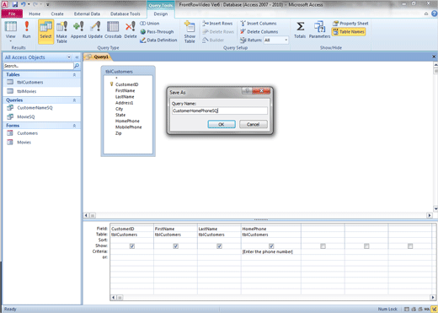Image resolution: width=438 pixels, height=313 pixels.
Task: Choose Append query type
Action: [x=78, y=30]
